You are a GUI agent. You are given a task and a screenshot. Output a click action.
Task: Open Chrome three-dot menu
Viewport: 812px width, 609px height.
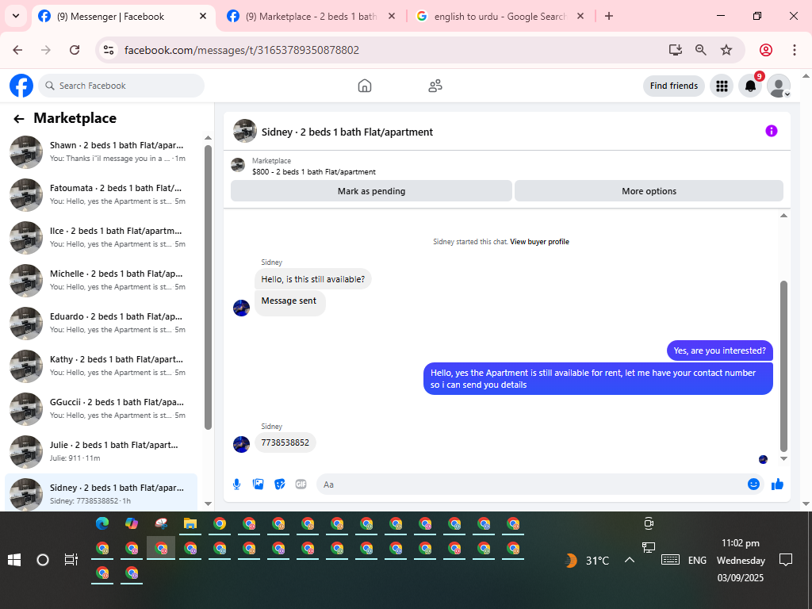click(795, 50)
